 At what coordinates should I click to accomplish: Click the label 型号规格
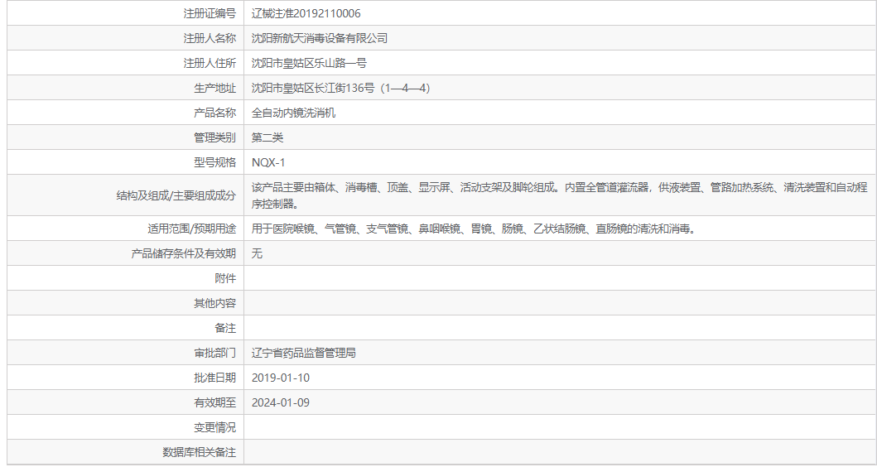pyautogui.click(x=214, y=163)
